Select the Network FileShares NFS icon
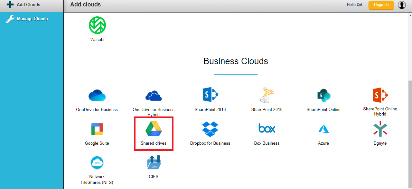The height and width of the screenshot is (189, 412). coord(97,162)
